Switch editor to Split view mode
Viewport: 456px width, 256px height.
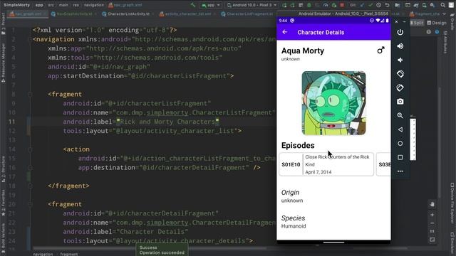(x=417, y=23)
